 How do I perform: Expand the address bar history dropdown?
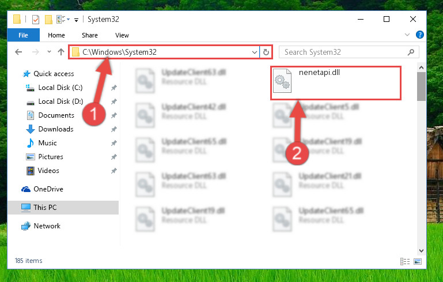[x=254, y=52]
